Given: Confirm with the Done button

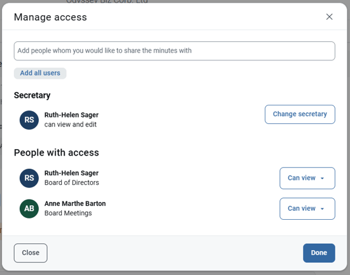Looking at the screenshot, I should pos(319,253).
